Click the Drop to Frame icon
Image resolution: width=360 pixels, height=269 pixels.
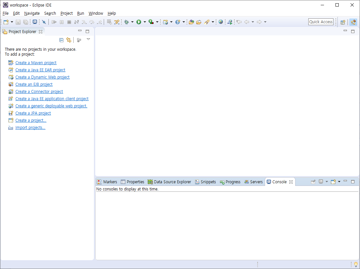click(109, 22)
